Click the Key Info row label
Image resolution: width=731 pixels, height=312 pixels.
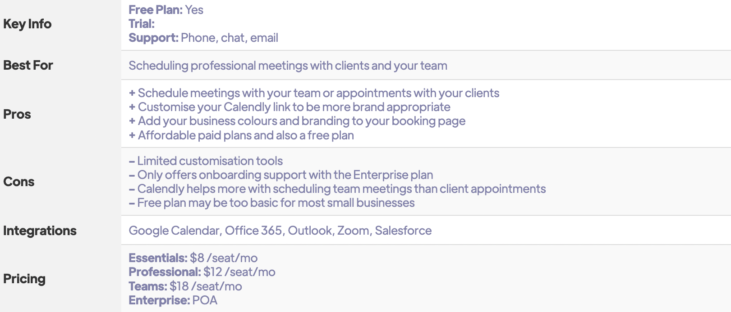point(27,24)
